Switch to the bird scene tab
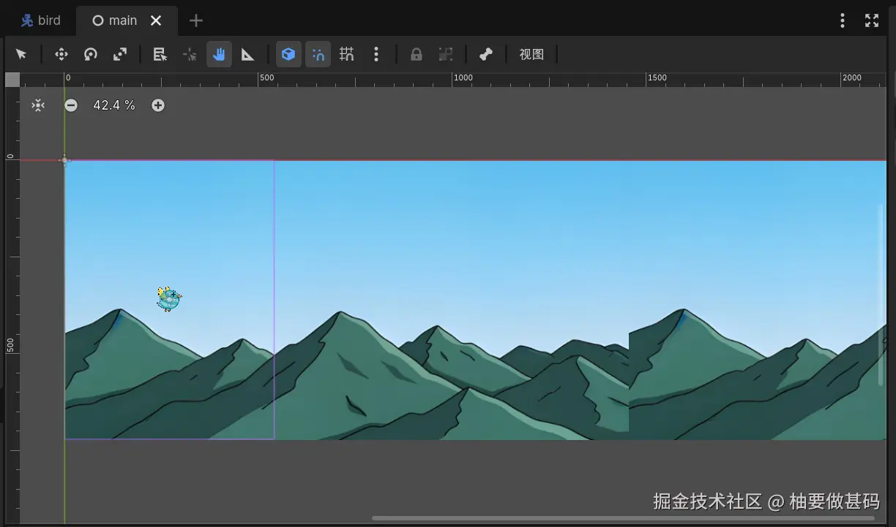896x527 pixels. coord(42,20)
